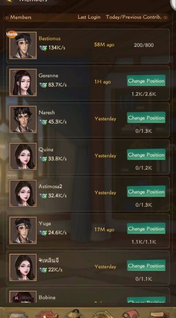Select the straw hat character icon
The width and height of the screenshot is (176, 318).
tap(74, 314)
